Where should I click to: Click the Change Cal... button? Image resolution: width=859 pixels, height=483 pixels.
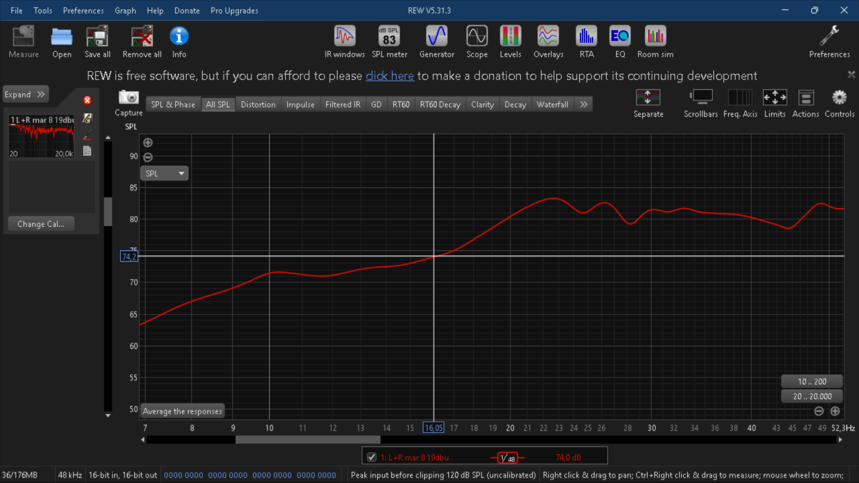click(x=41, y=224)
